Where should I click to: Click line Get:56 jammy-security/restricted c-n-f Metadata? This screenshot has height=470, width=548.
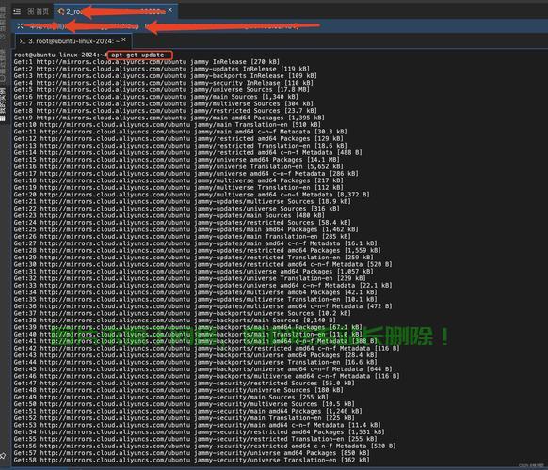pyautogui.click(x=205, y=446)
